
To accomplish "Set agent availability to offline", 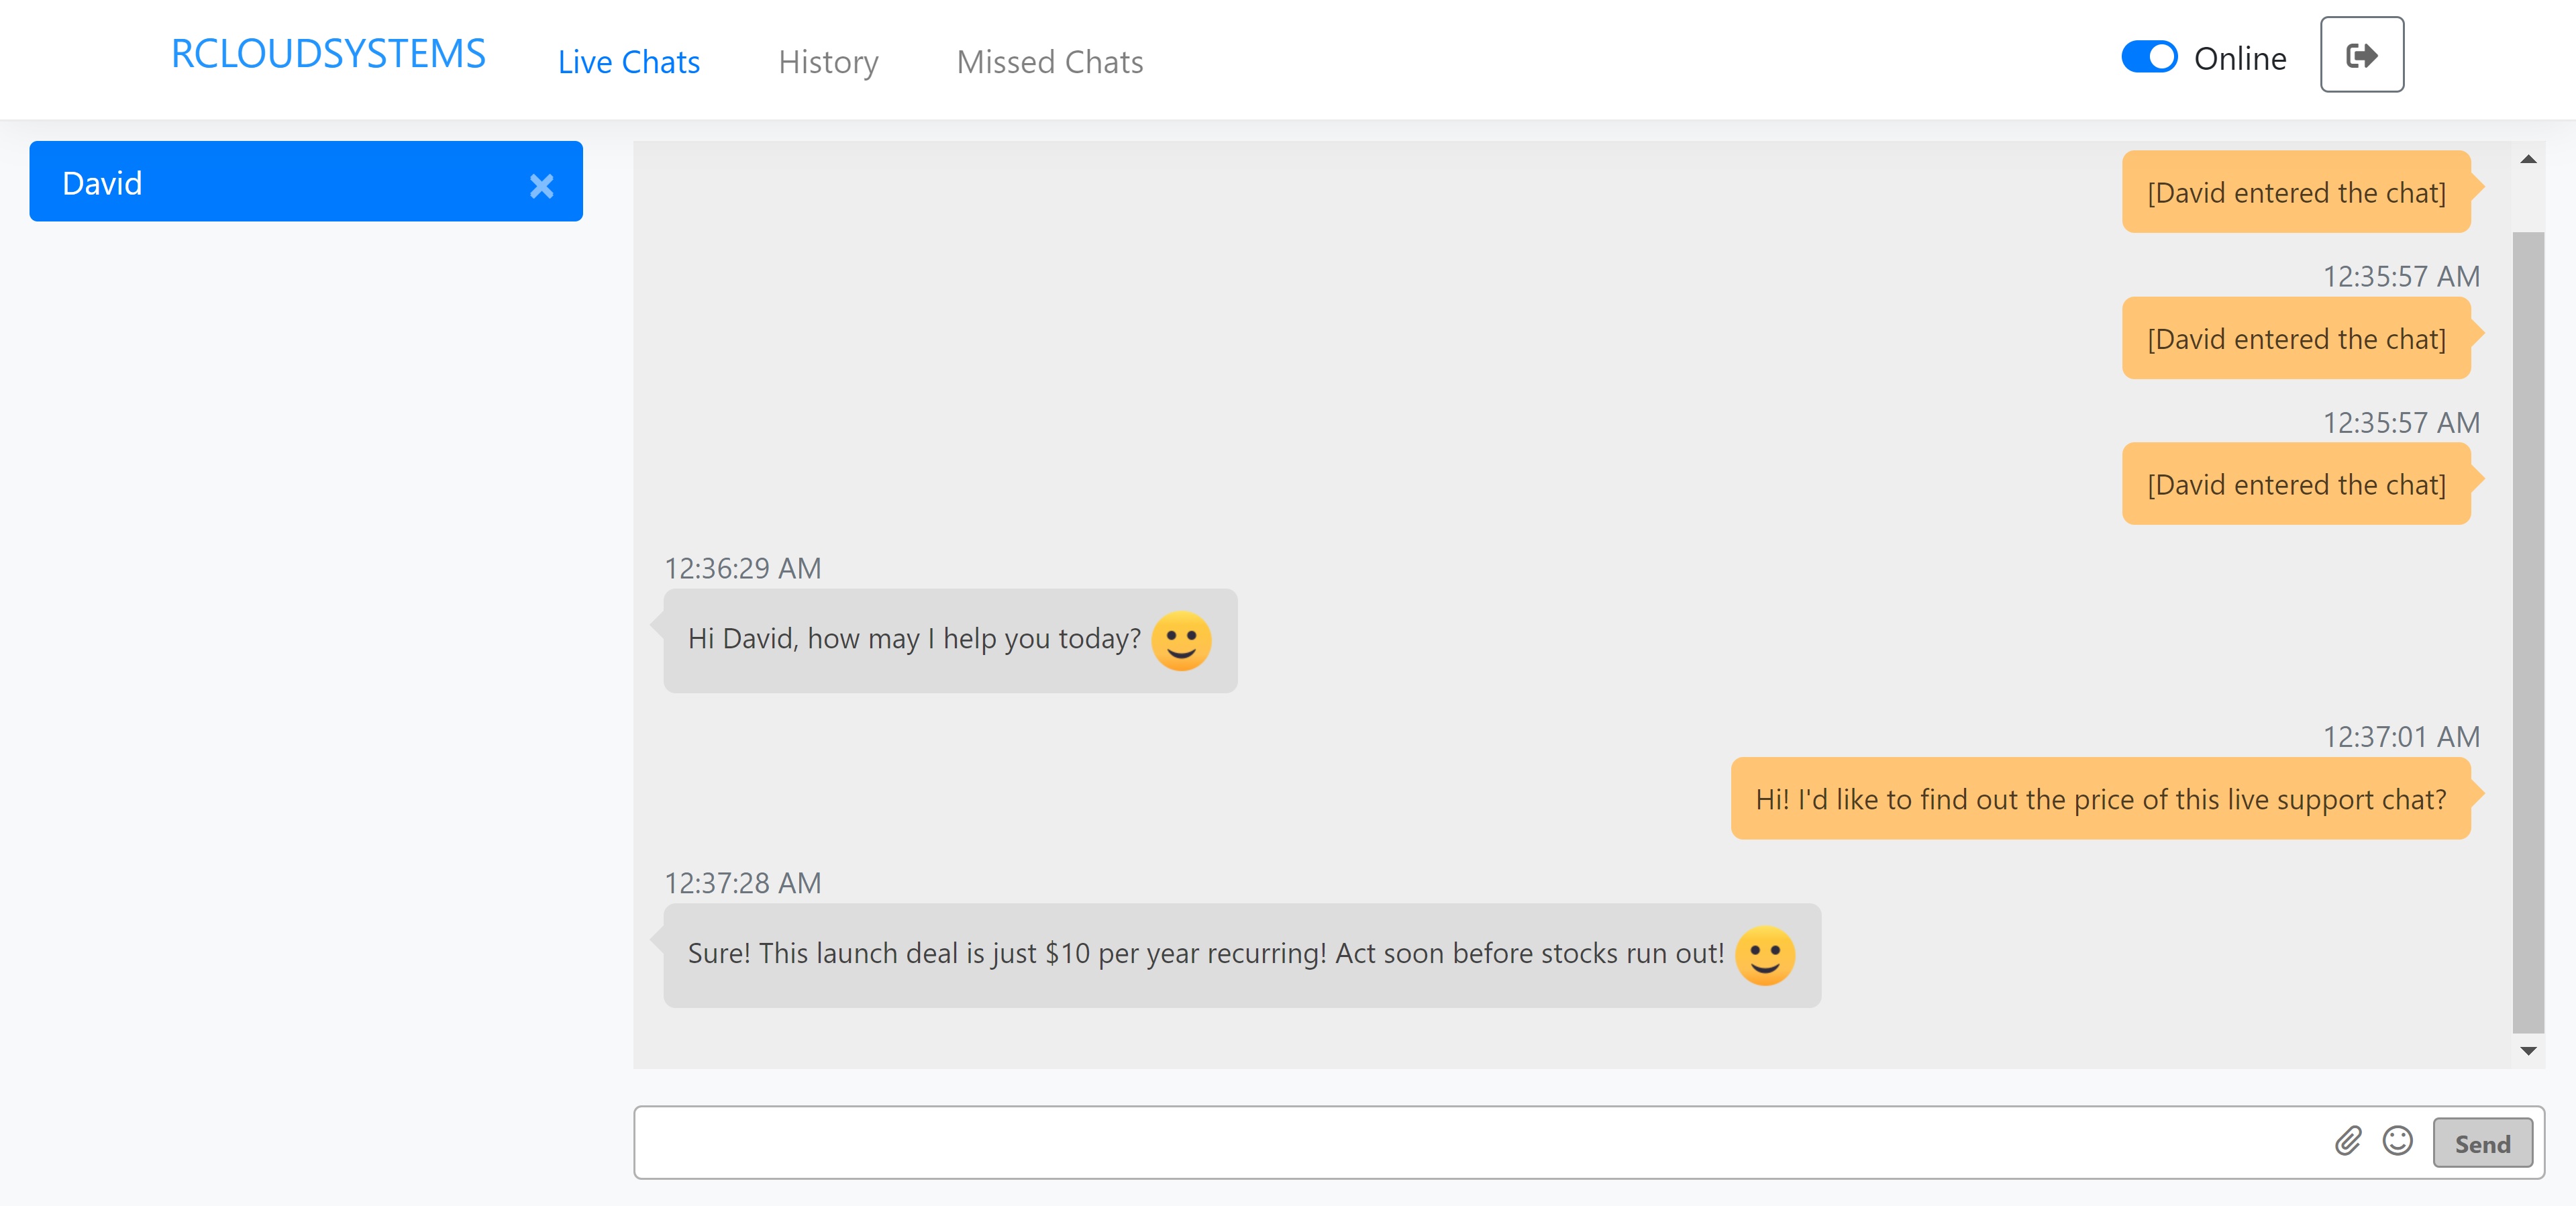I will click(x=2150, y=57).
